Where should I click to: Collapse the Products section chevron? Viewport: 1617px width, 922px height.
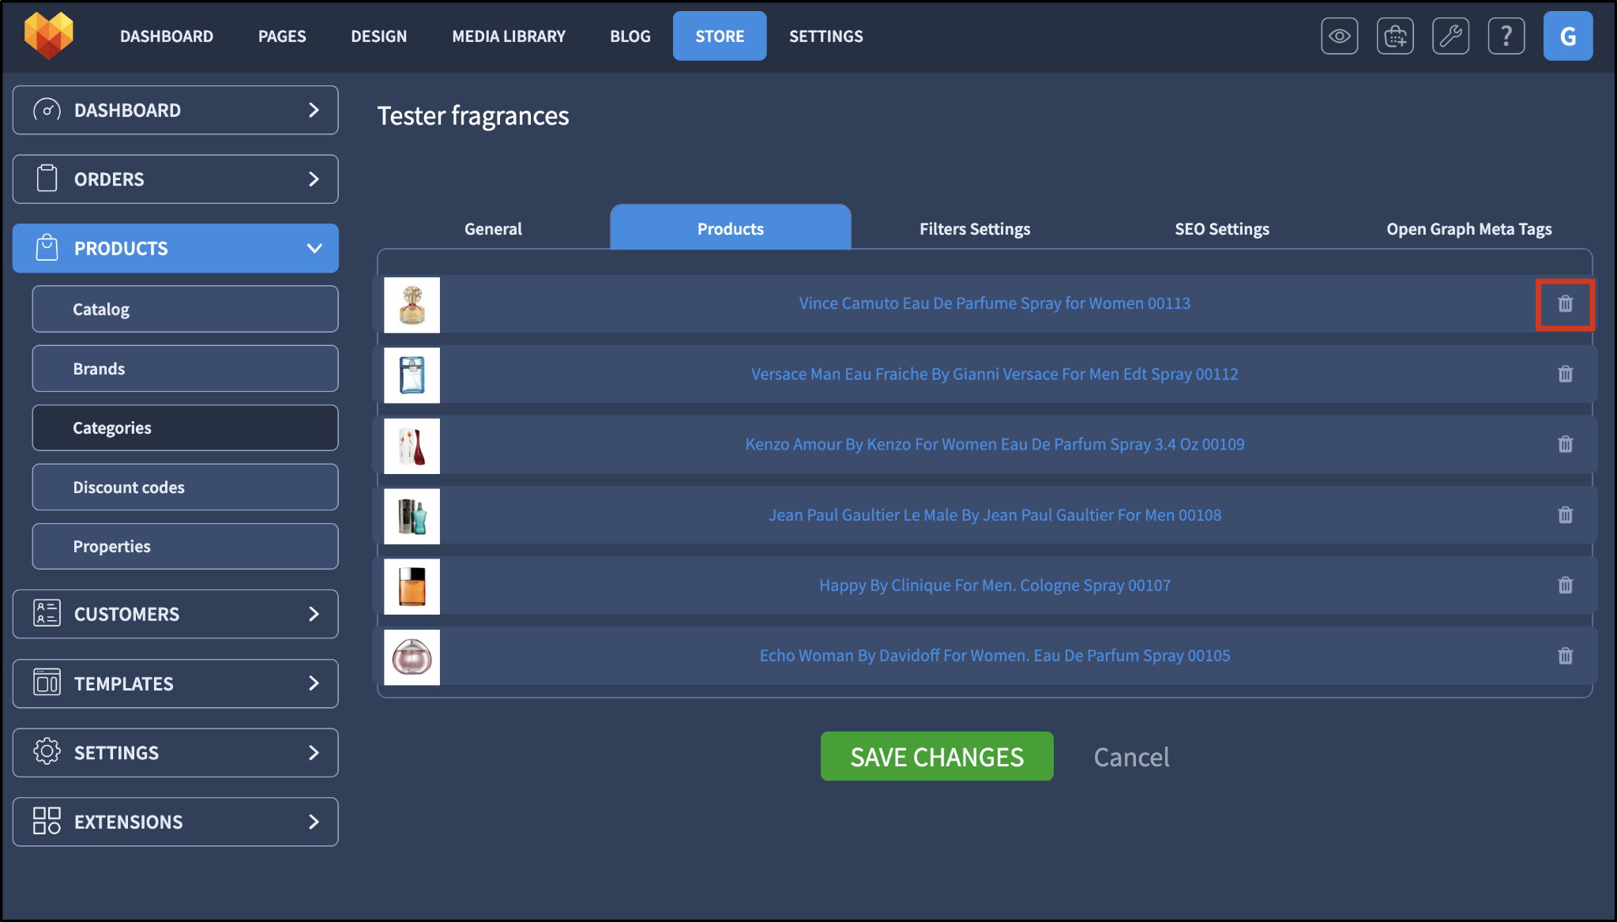coord(314,248)
